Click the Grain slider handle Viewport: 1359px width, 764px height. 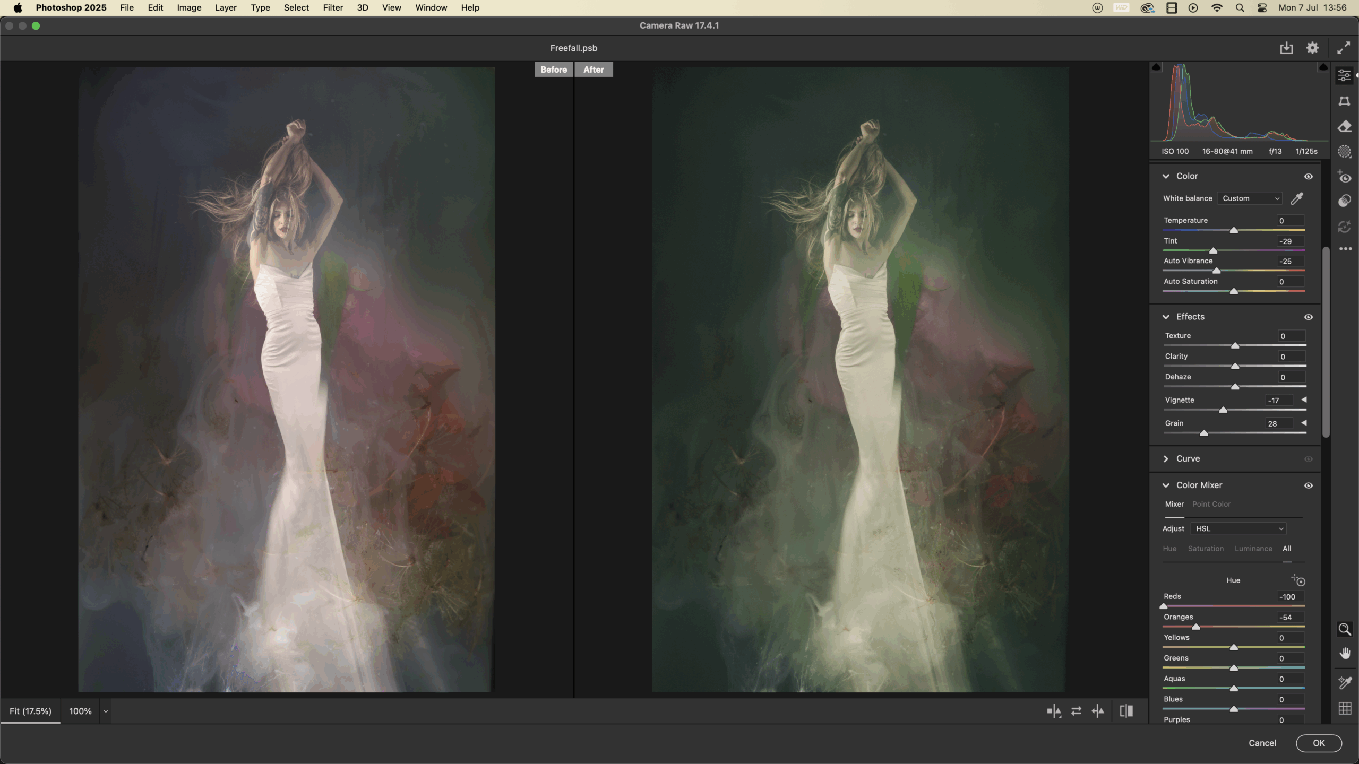(1204, 433)
